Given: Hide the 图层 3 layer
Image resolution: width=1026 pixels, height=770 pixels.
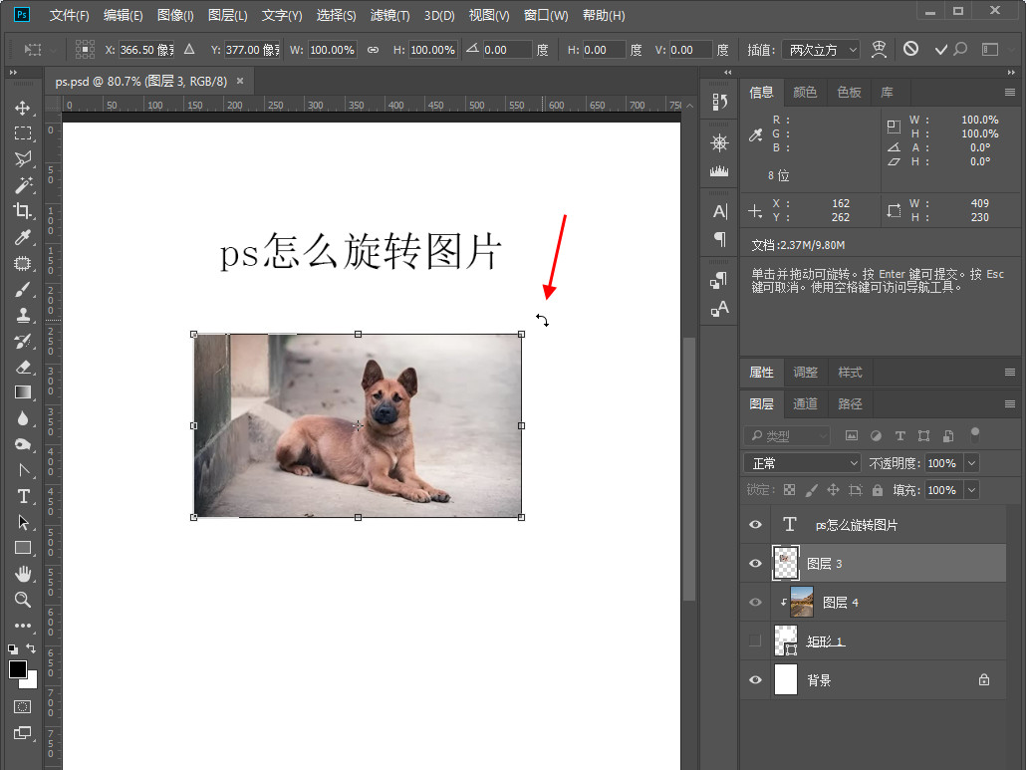Looking at the screenshot, I should (x=755, y=563).
